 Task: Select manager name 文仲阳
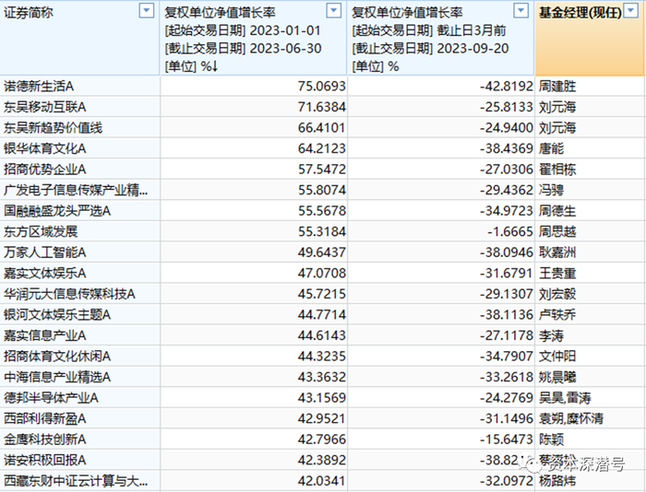click(557, 357)
